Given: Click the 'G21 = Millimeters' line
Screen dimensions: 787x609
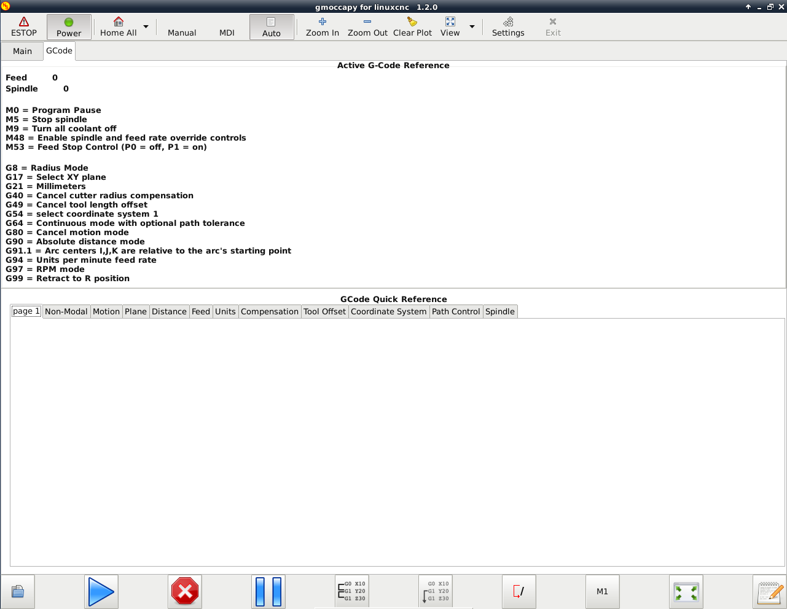Looking at the screenshot, I should pos(45,187).
